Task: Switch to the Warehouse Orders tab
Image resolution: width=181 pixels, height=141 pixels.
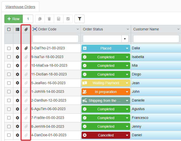Action: tap(20, 7)
